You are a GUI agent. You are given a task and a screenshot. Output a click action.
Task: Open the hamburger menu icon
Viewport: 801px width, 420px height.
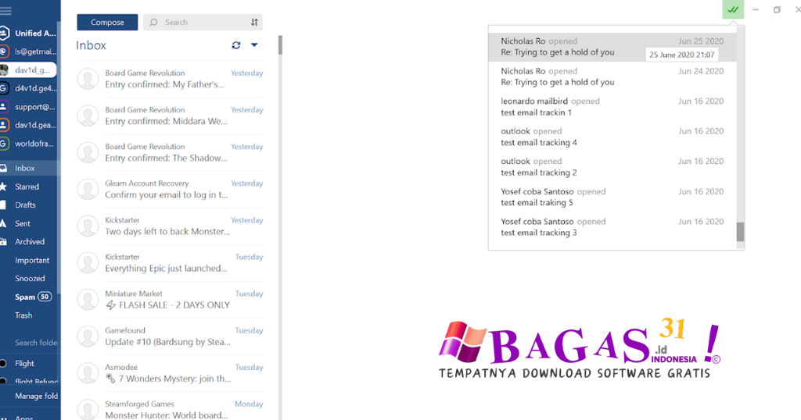tap(5, 10)
